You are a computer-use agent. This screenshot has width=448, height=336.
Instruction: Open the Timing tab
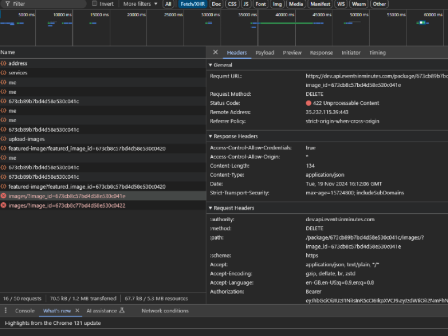[377, 53]
